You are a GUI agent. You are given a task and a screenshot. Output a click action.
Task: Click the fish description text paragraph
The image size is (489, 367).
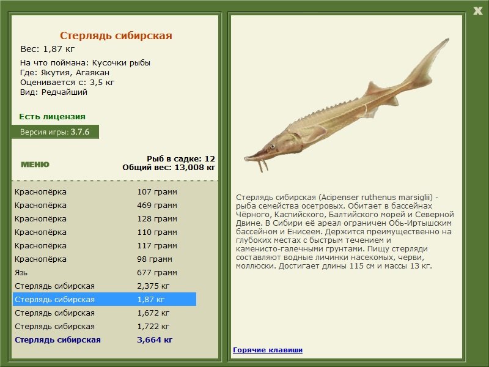point(345,231)
